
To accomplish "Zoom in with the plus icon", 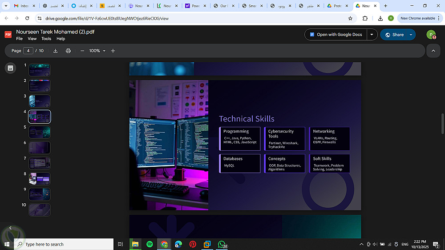I will pyautogui.click(x=113, y=51).
